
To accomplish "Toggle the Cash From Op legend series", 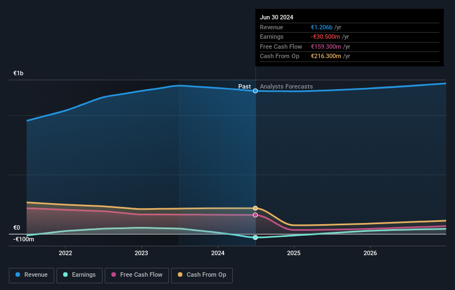I will 202,275.
